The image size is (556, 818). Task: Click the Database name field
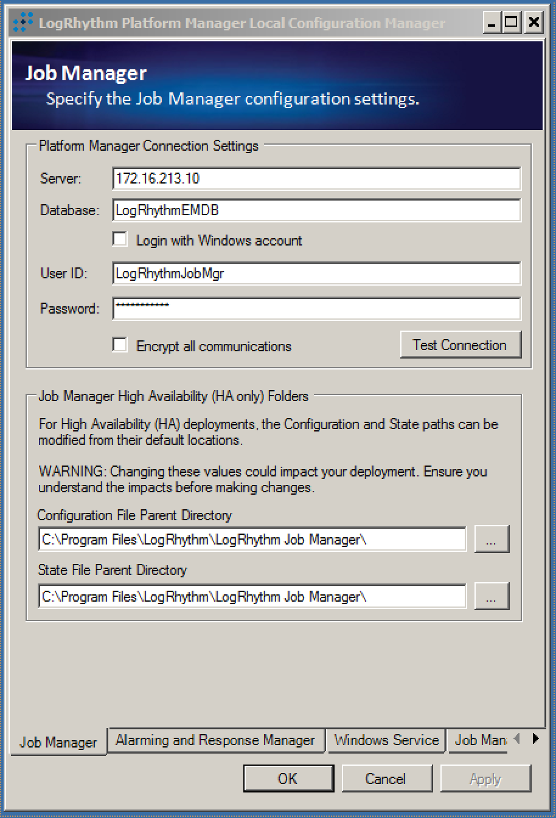316,210
